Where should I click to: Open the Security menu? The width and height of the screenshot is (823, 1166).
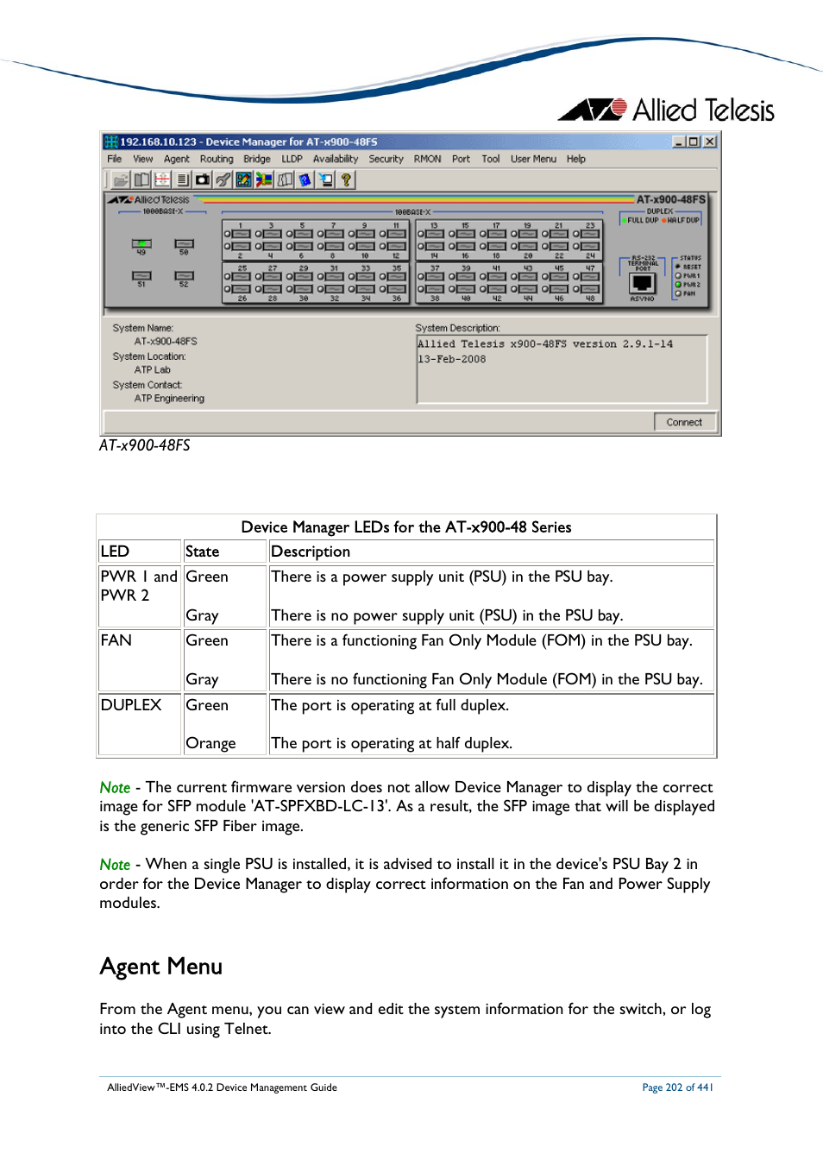[386, 159]
